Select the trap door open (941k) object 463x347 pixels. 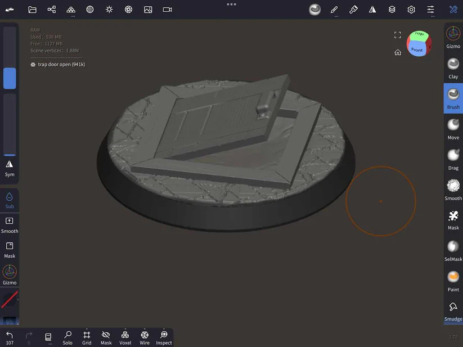click(58, 64)
